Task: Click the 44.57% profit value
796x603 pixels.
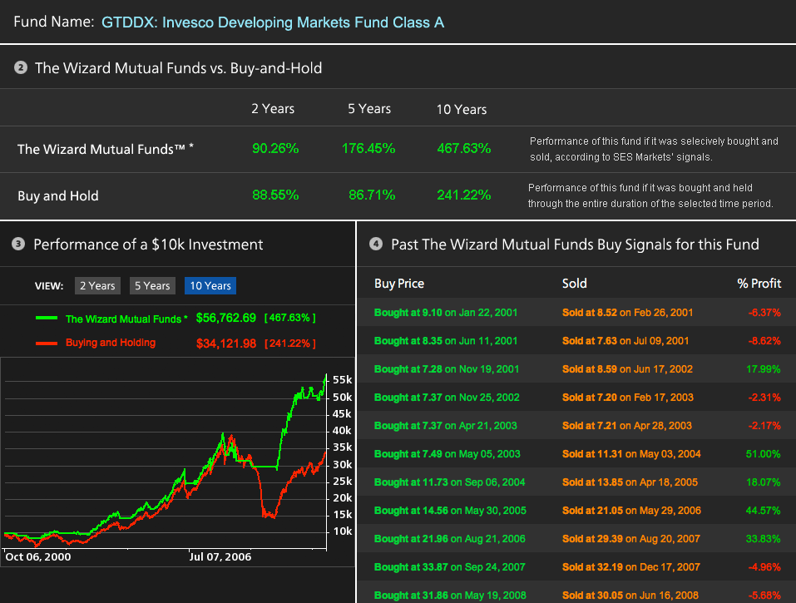Action: 763,511
